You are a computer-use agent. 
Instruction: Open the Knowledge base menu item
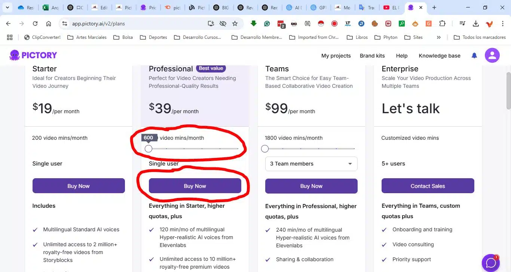click(440, 56)
